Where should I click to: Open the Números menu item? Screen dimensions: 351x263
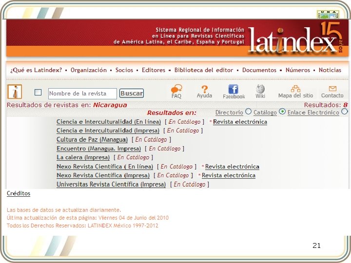click(298, 70)
